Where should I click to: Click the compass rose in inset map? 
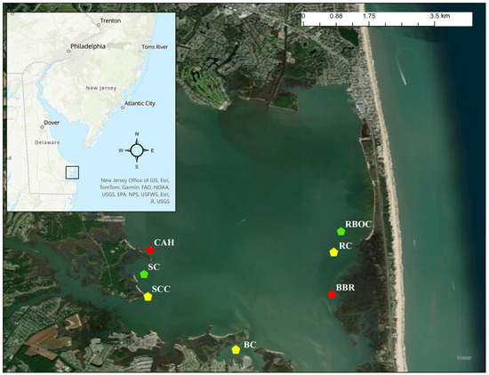(137, 150)
